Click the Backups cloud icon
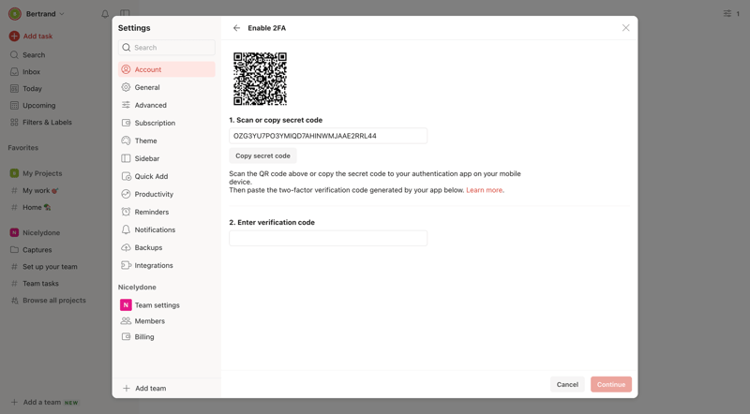 pos(126,247)
